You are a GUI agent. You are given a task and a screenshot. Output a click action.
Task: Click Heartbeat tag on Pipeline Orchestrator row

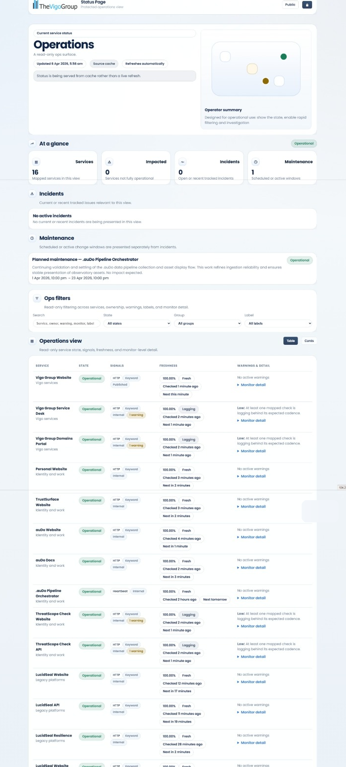(x=120, y=591)
